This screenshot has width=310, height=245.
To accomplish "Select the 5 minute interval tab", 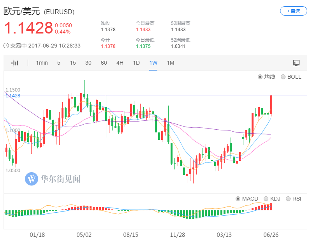I will 59,63.
